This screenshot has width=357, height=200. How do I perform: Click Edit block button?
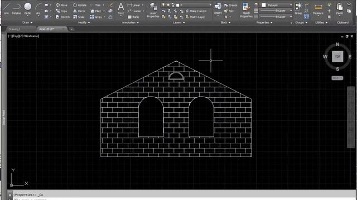tap(229, 11)
